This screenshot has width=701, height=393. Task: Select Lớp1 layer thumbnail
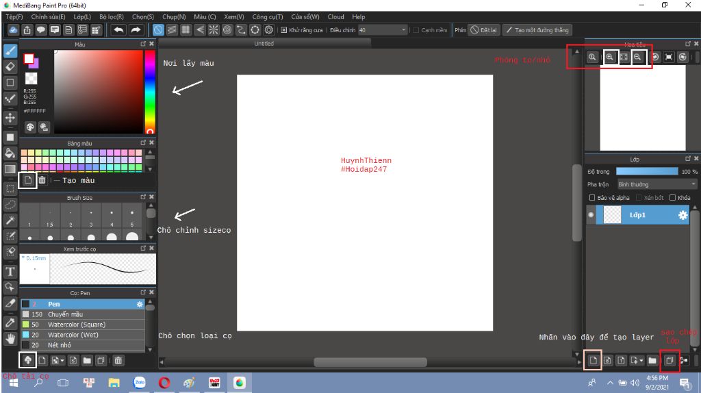(612, 215)
